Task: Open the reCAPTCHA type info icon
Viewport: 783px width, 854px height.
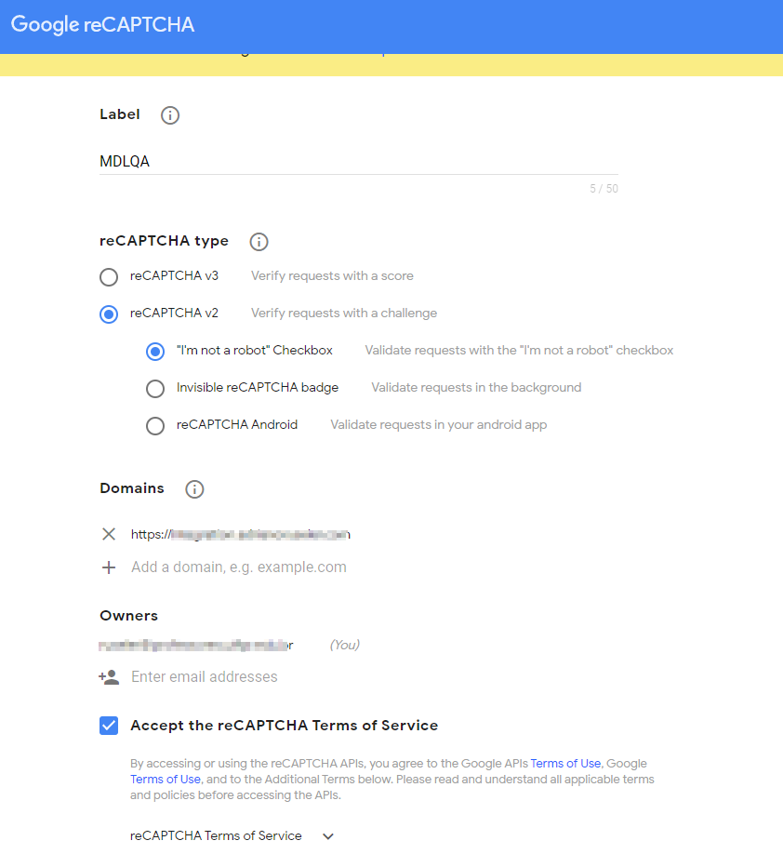Action: pos(259,242)
